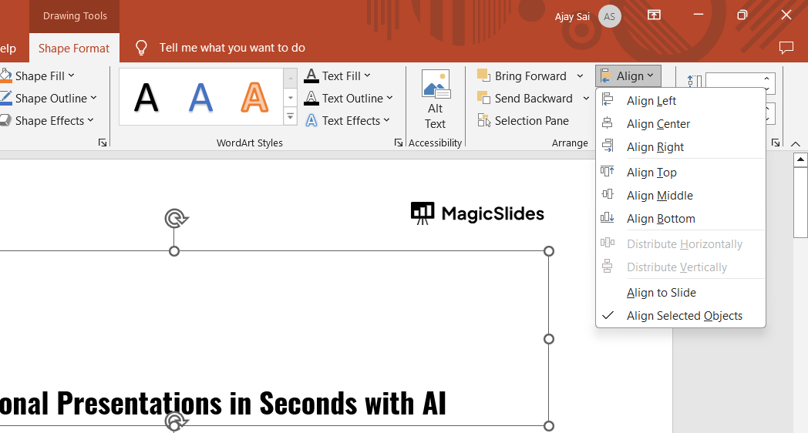Image resolution: width=808 pixels, height=433 pixels.
Task: Click the Ribbon Display Options icon
Action: [x=653, y=15]
